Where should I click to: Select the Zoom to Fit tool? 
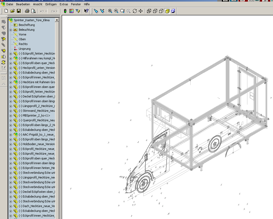(110, 11)
